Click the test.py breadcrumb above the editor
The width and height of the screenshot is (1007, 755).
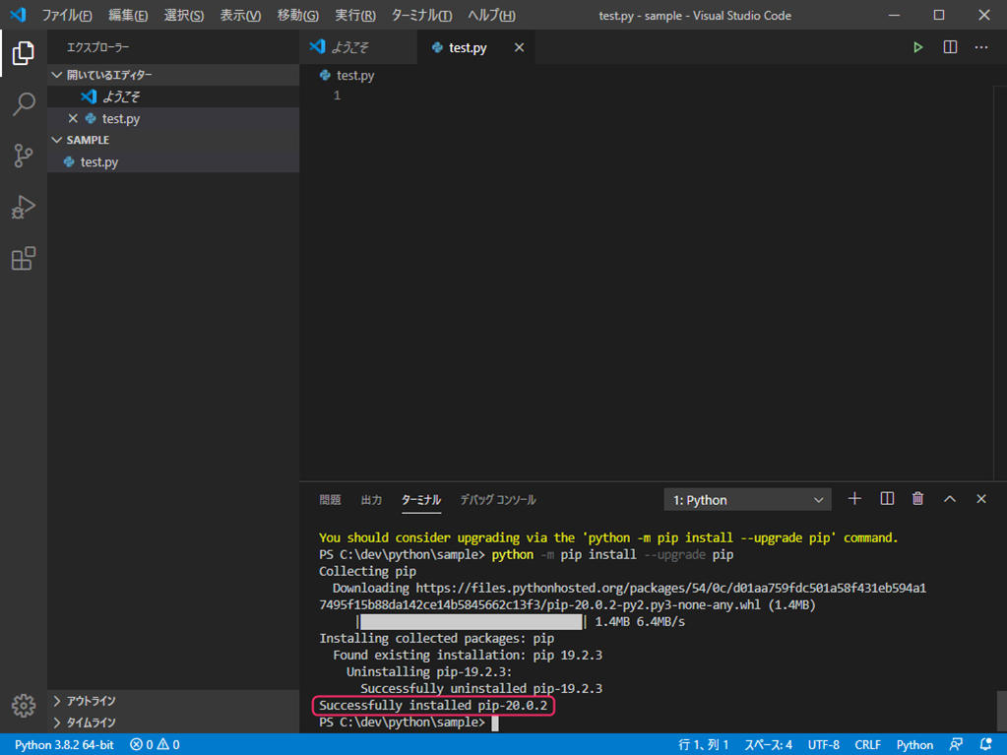(346, 75)
